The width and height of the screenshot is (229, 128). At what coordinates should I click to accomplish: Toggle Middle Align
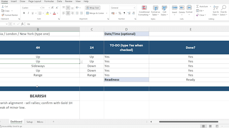[68, 8]
